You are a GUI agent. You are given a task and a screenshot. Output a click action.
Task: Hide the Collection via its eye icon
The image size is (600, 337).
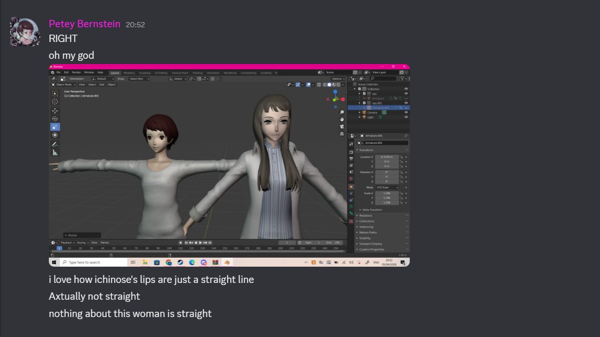406,89
